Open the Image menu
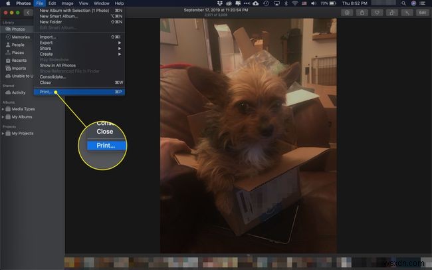Viewport: 432px width, 270px height. [x=67, y=3]
